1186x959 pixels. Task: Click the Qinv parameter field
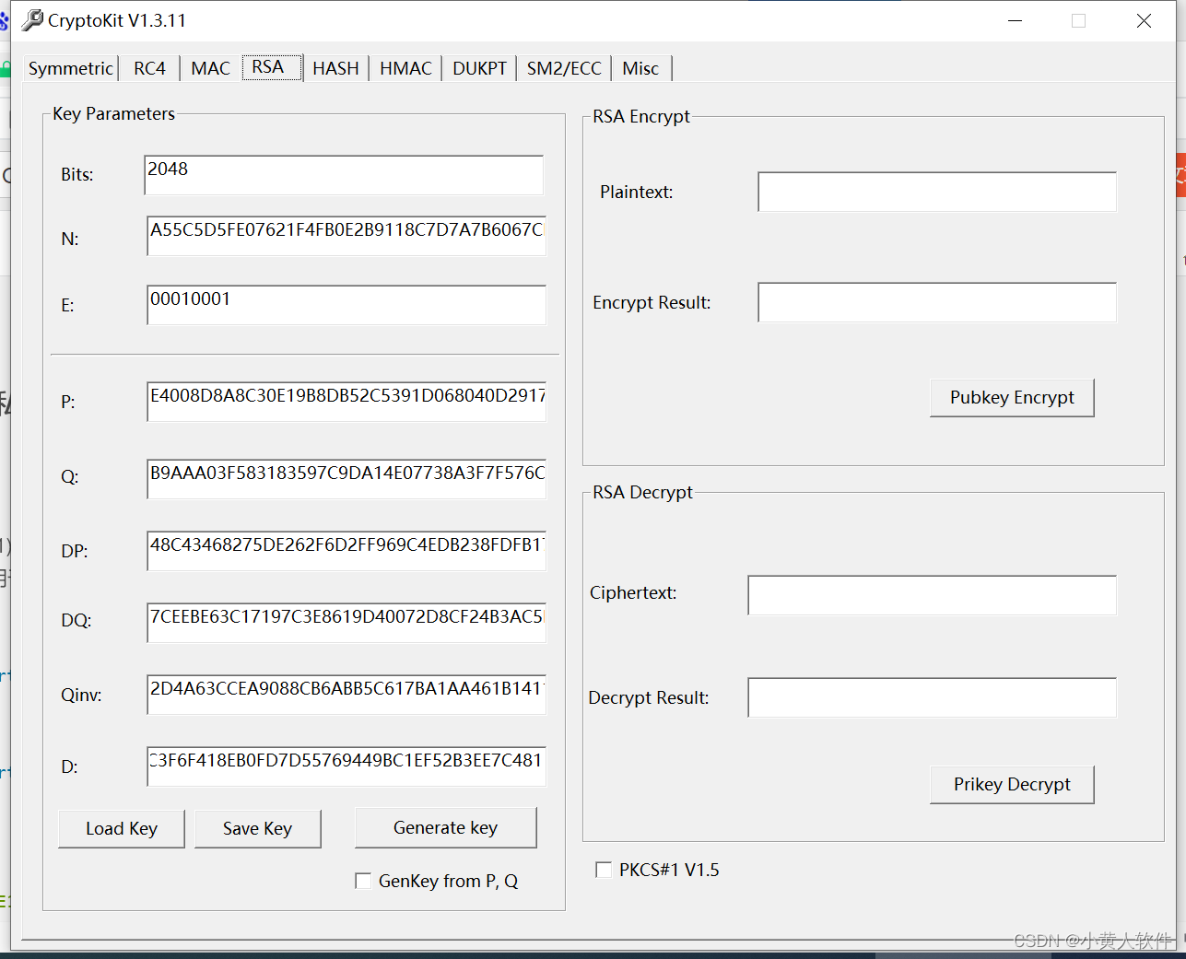pos(346,695)
